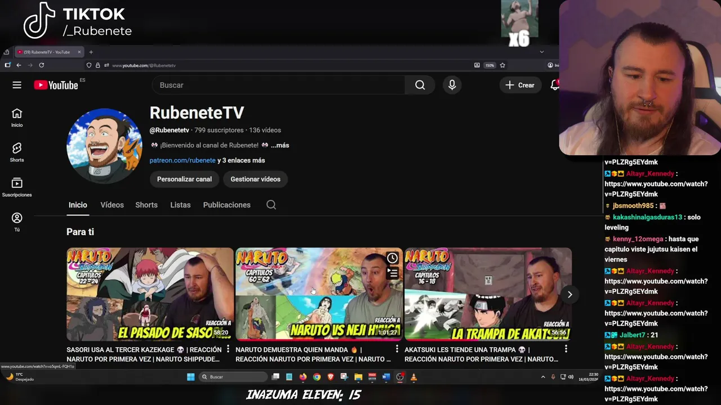Viewport: 721px width, 405px height.
Task: Click the Windows taskbar Buscar box
Action: pyautogui.click(x=234, y=377)
